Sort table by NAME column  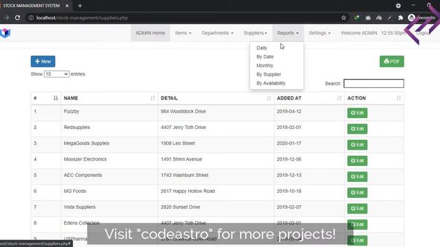click(109, 98)
